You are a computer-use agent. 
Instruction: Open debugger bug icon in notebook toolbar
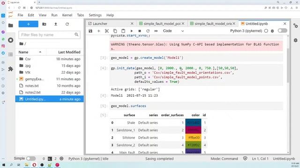[272, 31]
